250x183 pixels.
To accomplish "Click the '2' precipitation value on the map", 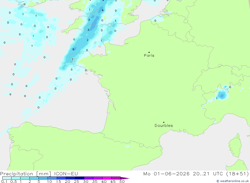I will [88, 40].
